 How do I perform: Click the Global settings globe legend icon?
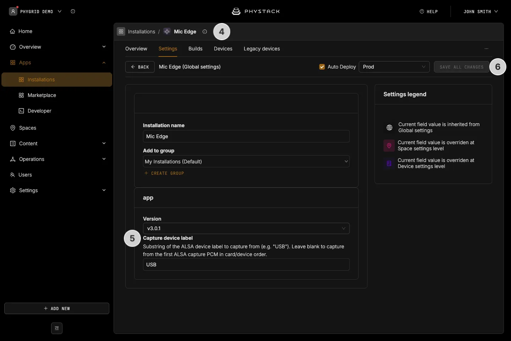(x=389, y=128)
